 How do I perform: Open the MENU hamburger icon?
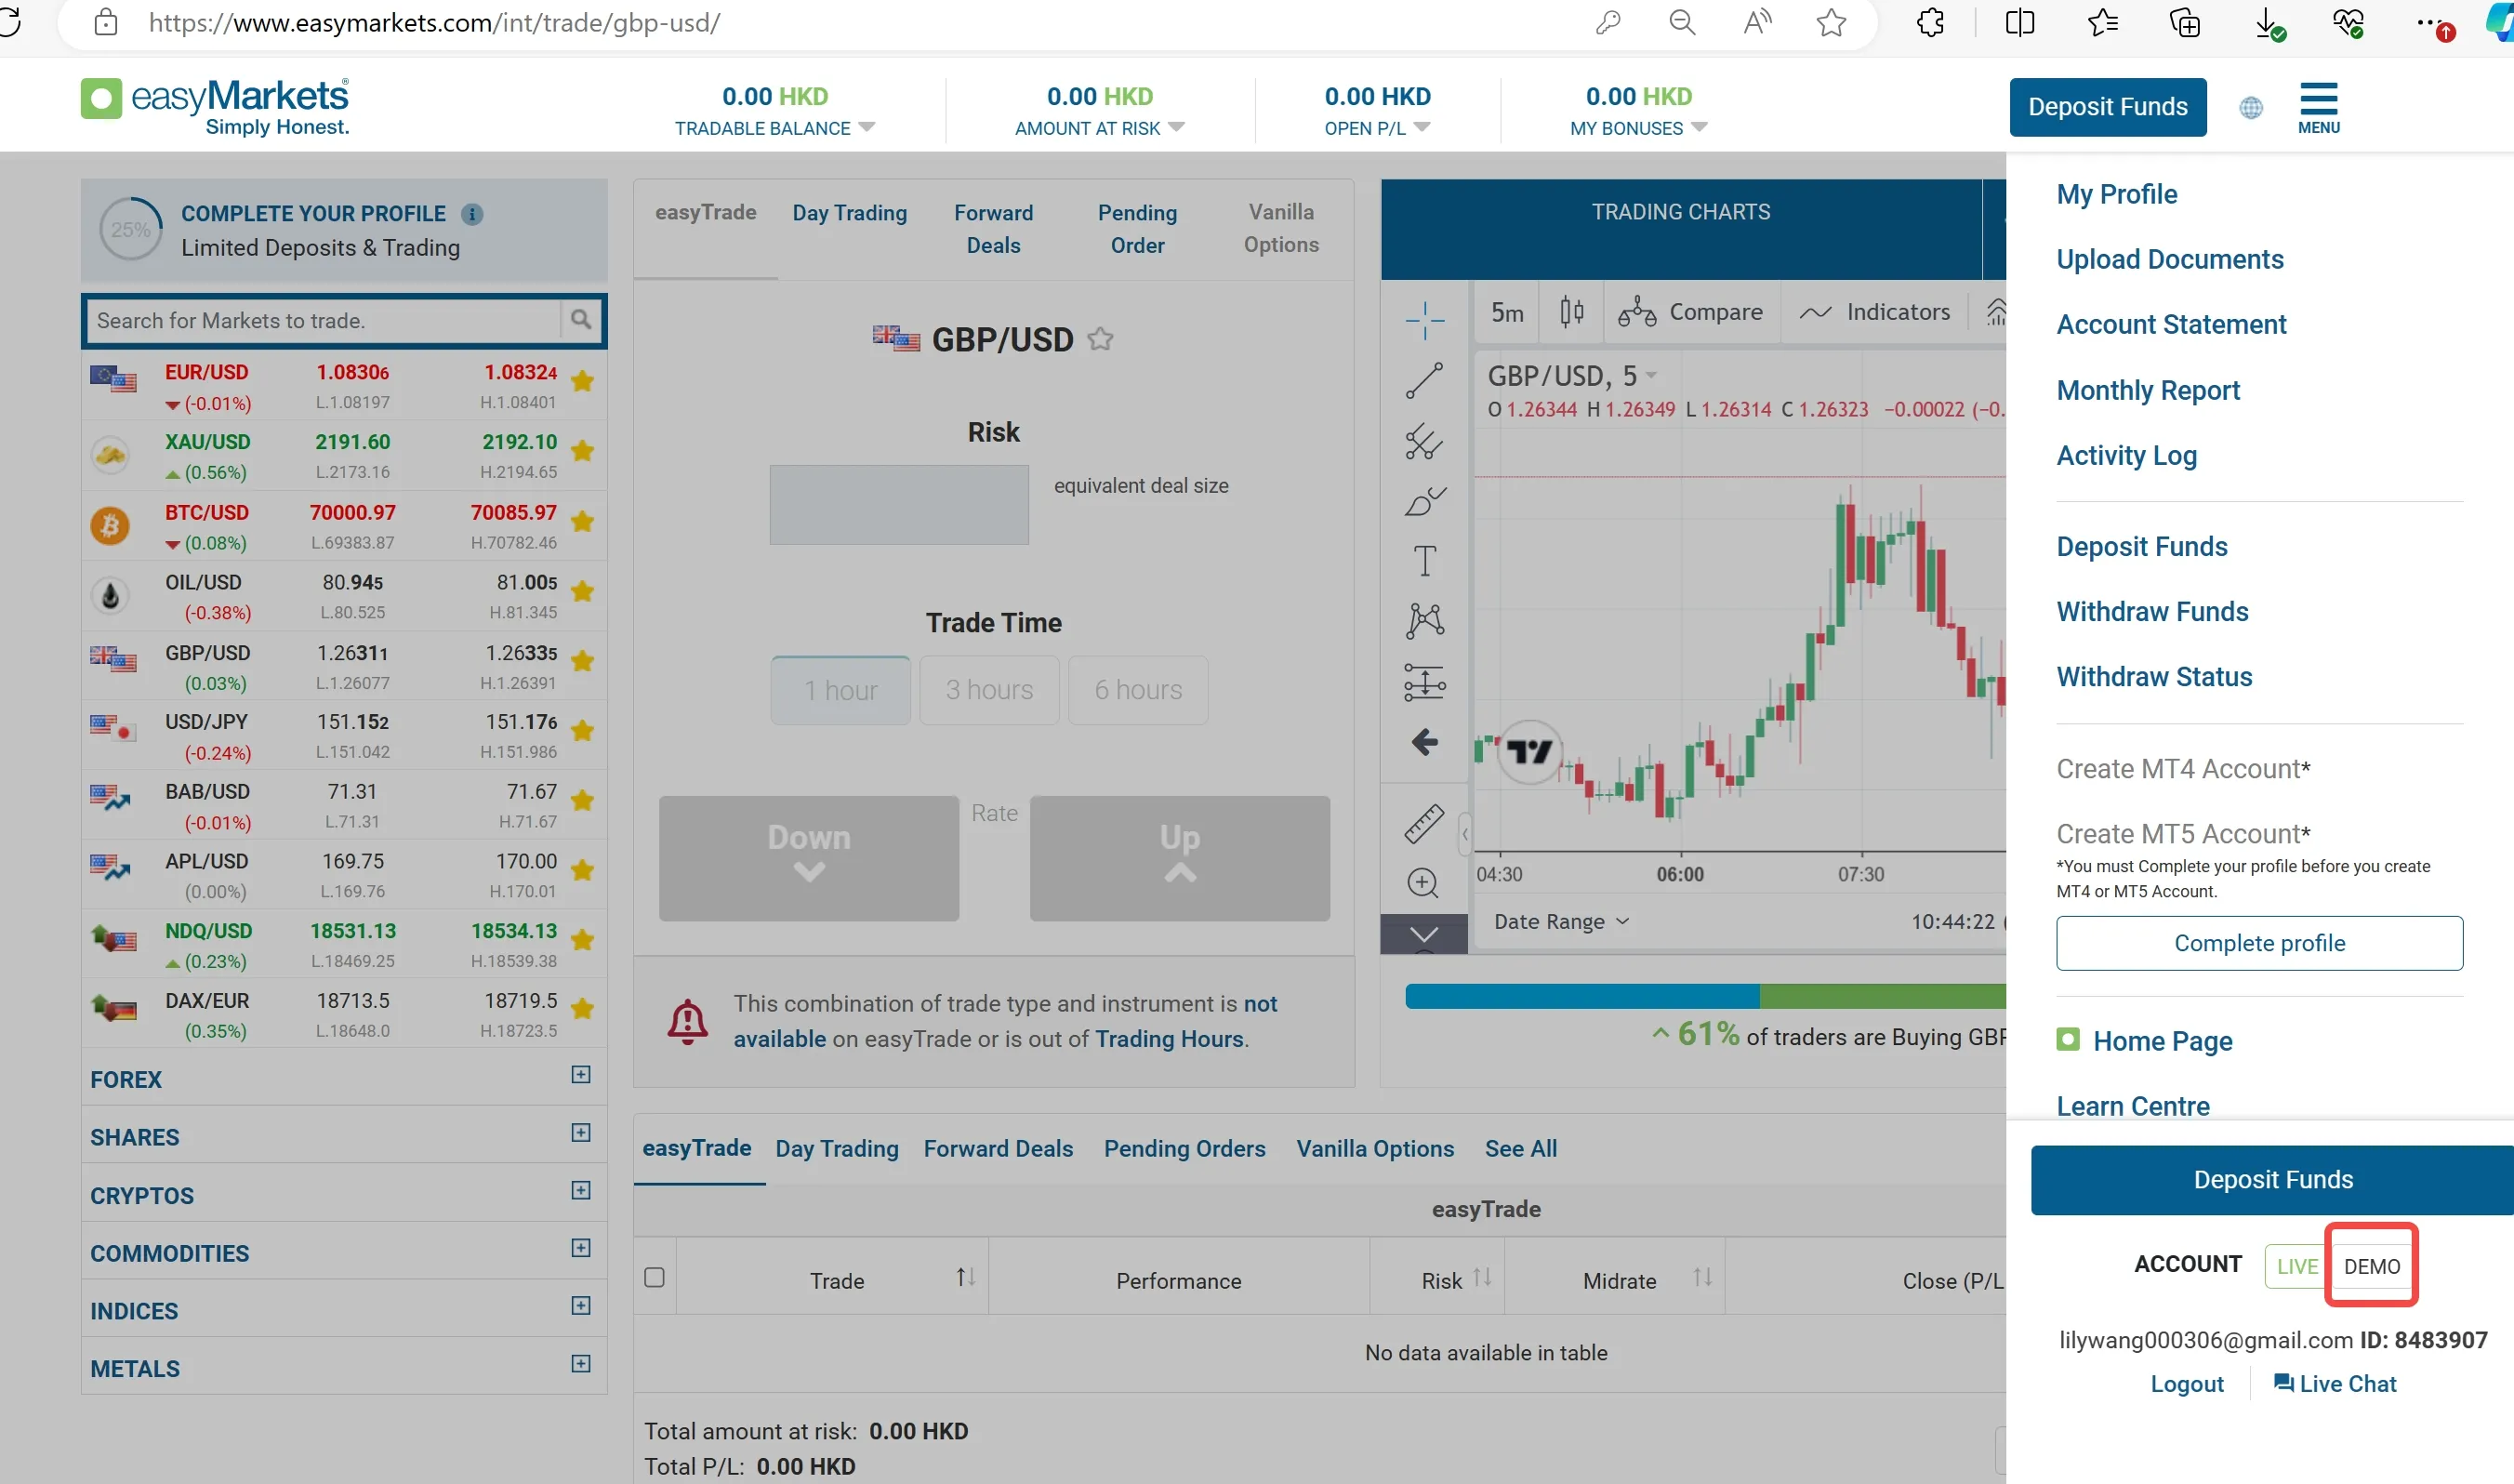(2318, 107)
